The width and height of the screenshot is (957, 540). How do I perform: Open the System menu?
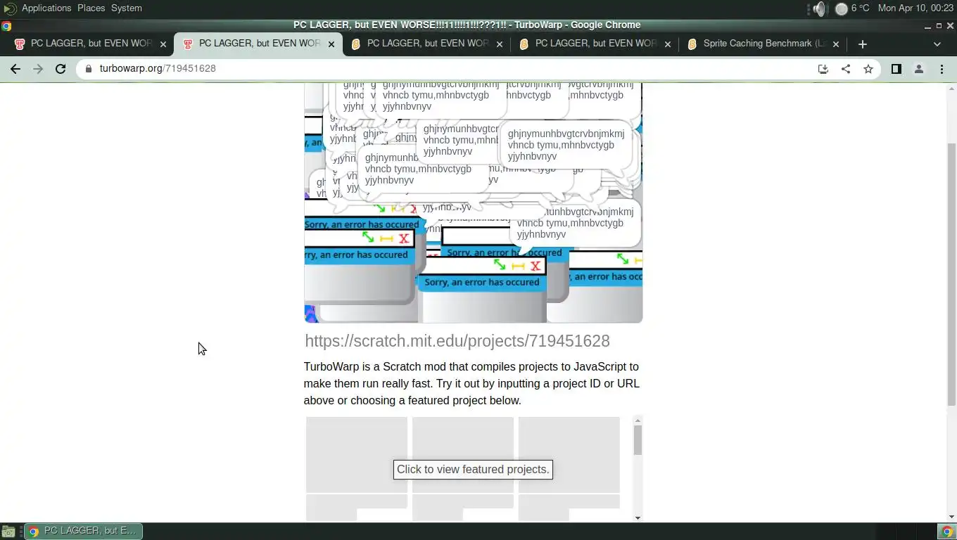(127, 8)
